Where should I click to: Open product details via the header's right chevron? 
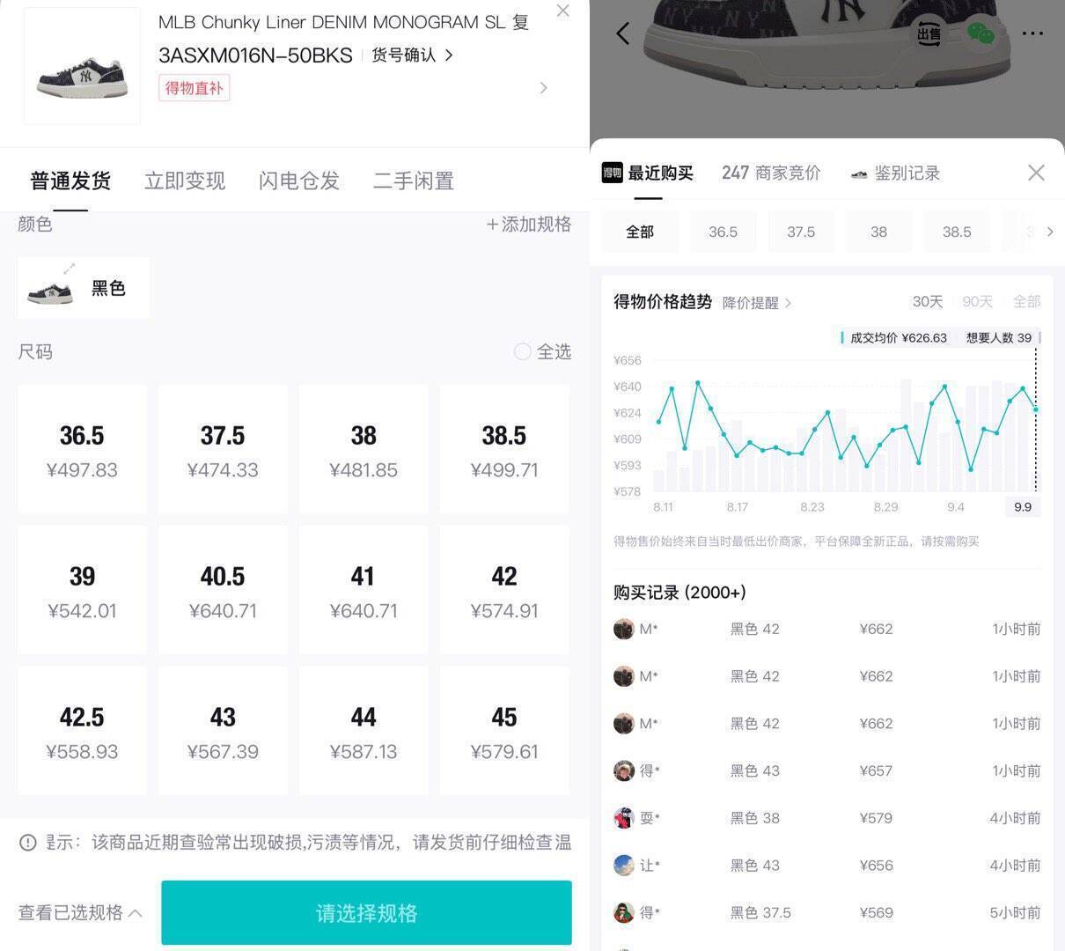[544, 87]
